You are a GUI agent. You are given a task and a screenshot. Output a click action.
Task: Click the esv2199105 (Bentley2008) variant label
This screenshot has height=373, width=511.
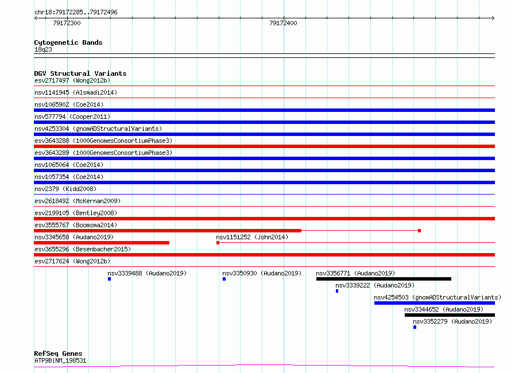pos(76,213)
